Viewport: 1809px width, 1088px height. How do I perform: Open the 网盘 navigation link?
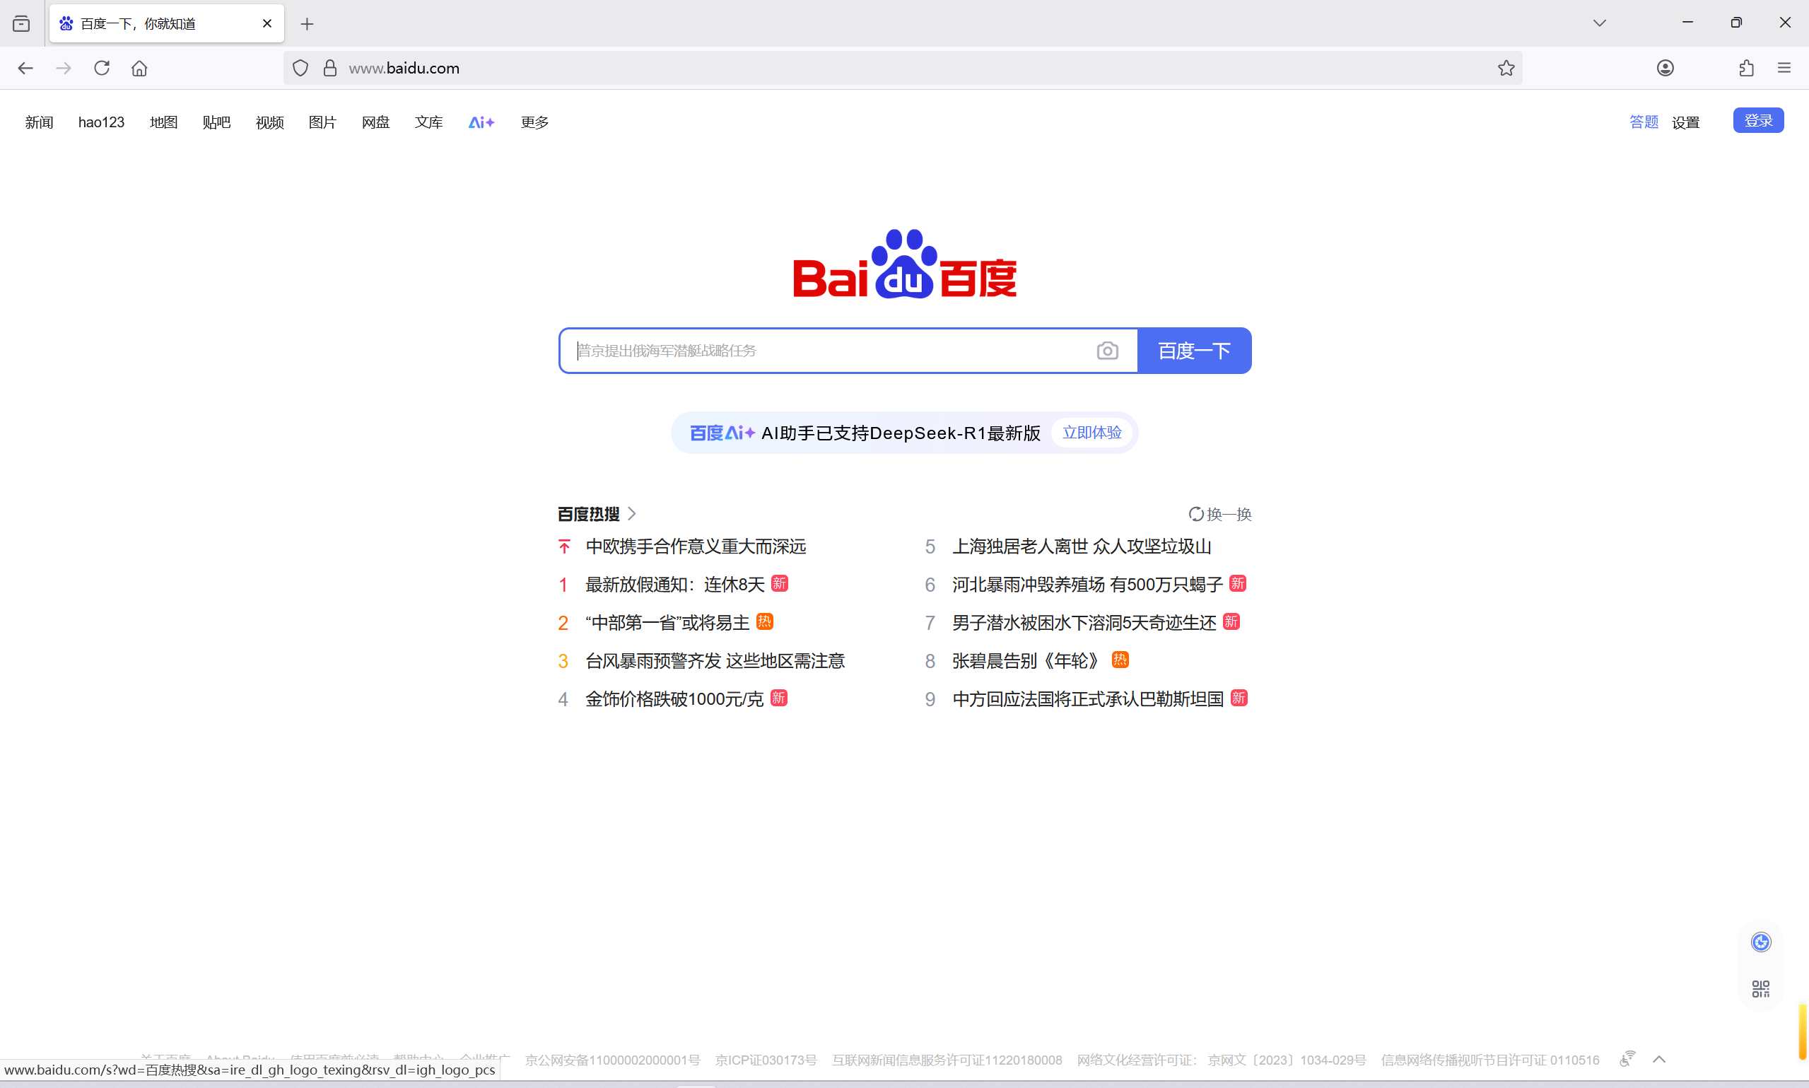(376, 122)
